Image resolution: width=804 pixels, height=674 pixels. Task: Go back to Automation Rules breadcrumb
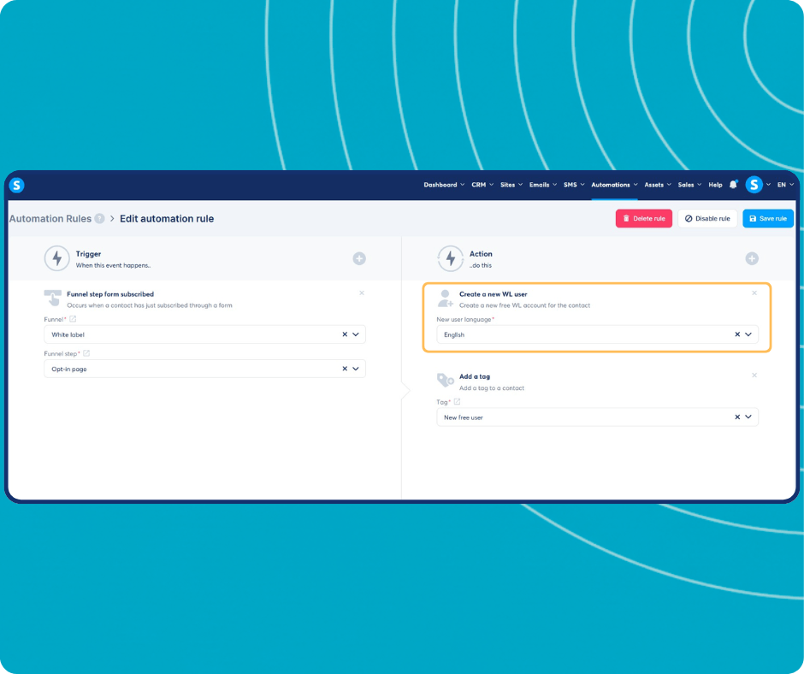click(50, 218)
